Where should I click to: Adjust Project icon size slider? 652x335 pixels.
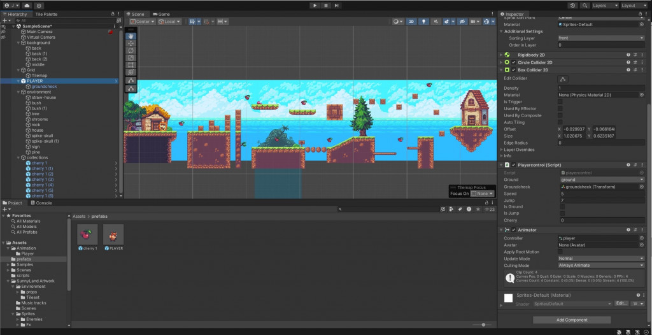coord(483,325)
